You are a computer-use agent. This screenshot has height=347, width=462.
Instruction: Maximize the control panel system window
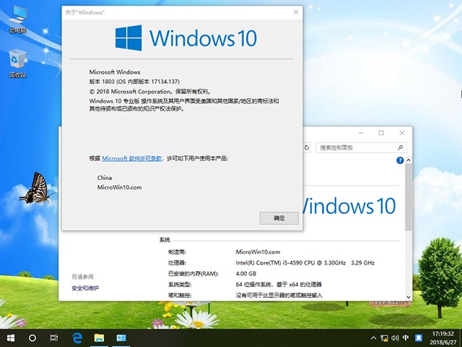[x=381, y=133]
